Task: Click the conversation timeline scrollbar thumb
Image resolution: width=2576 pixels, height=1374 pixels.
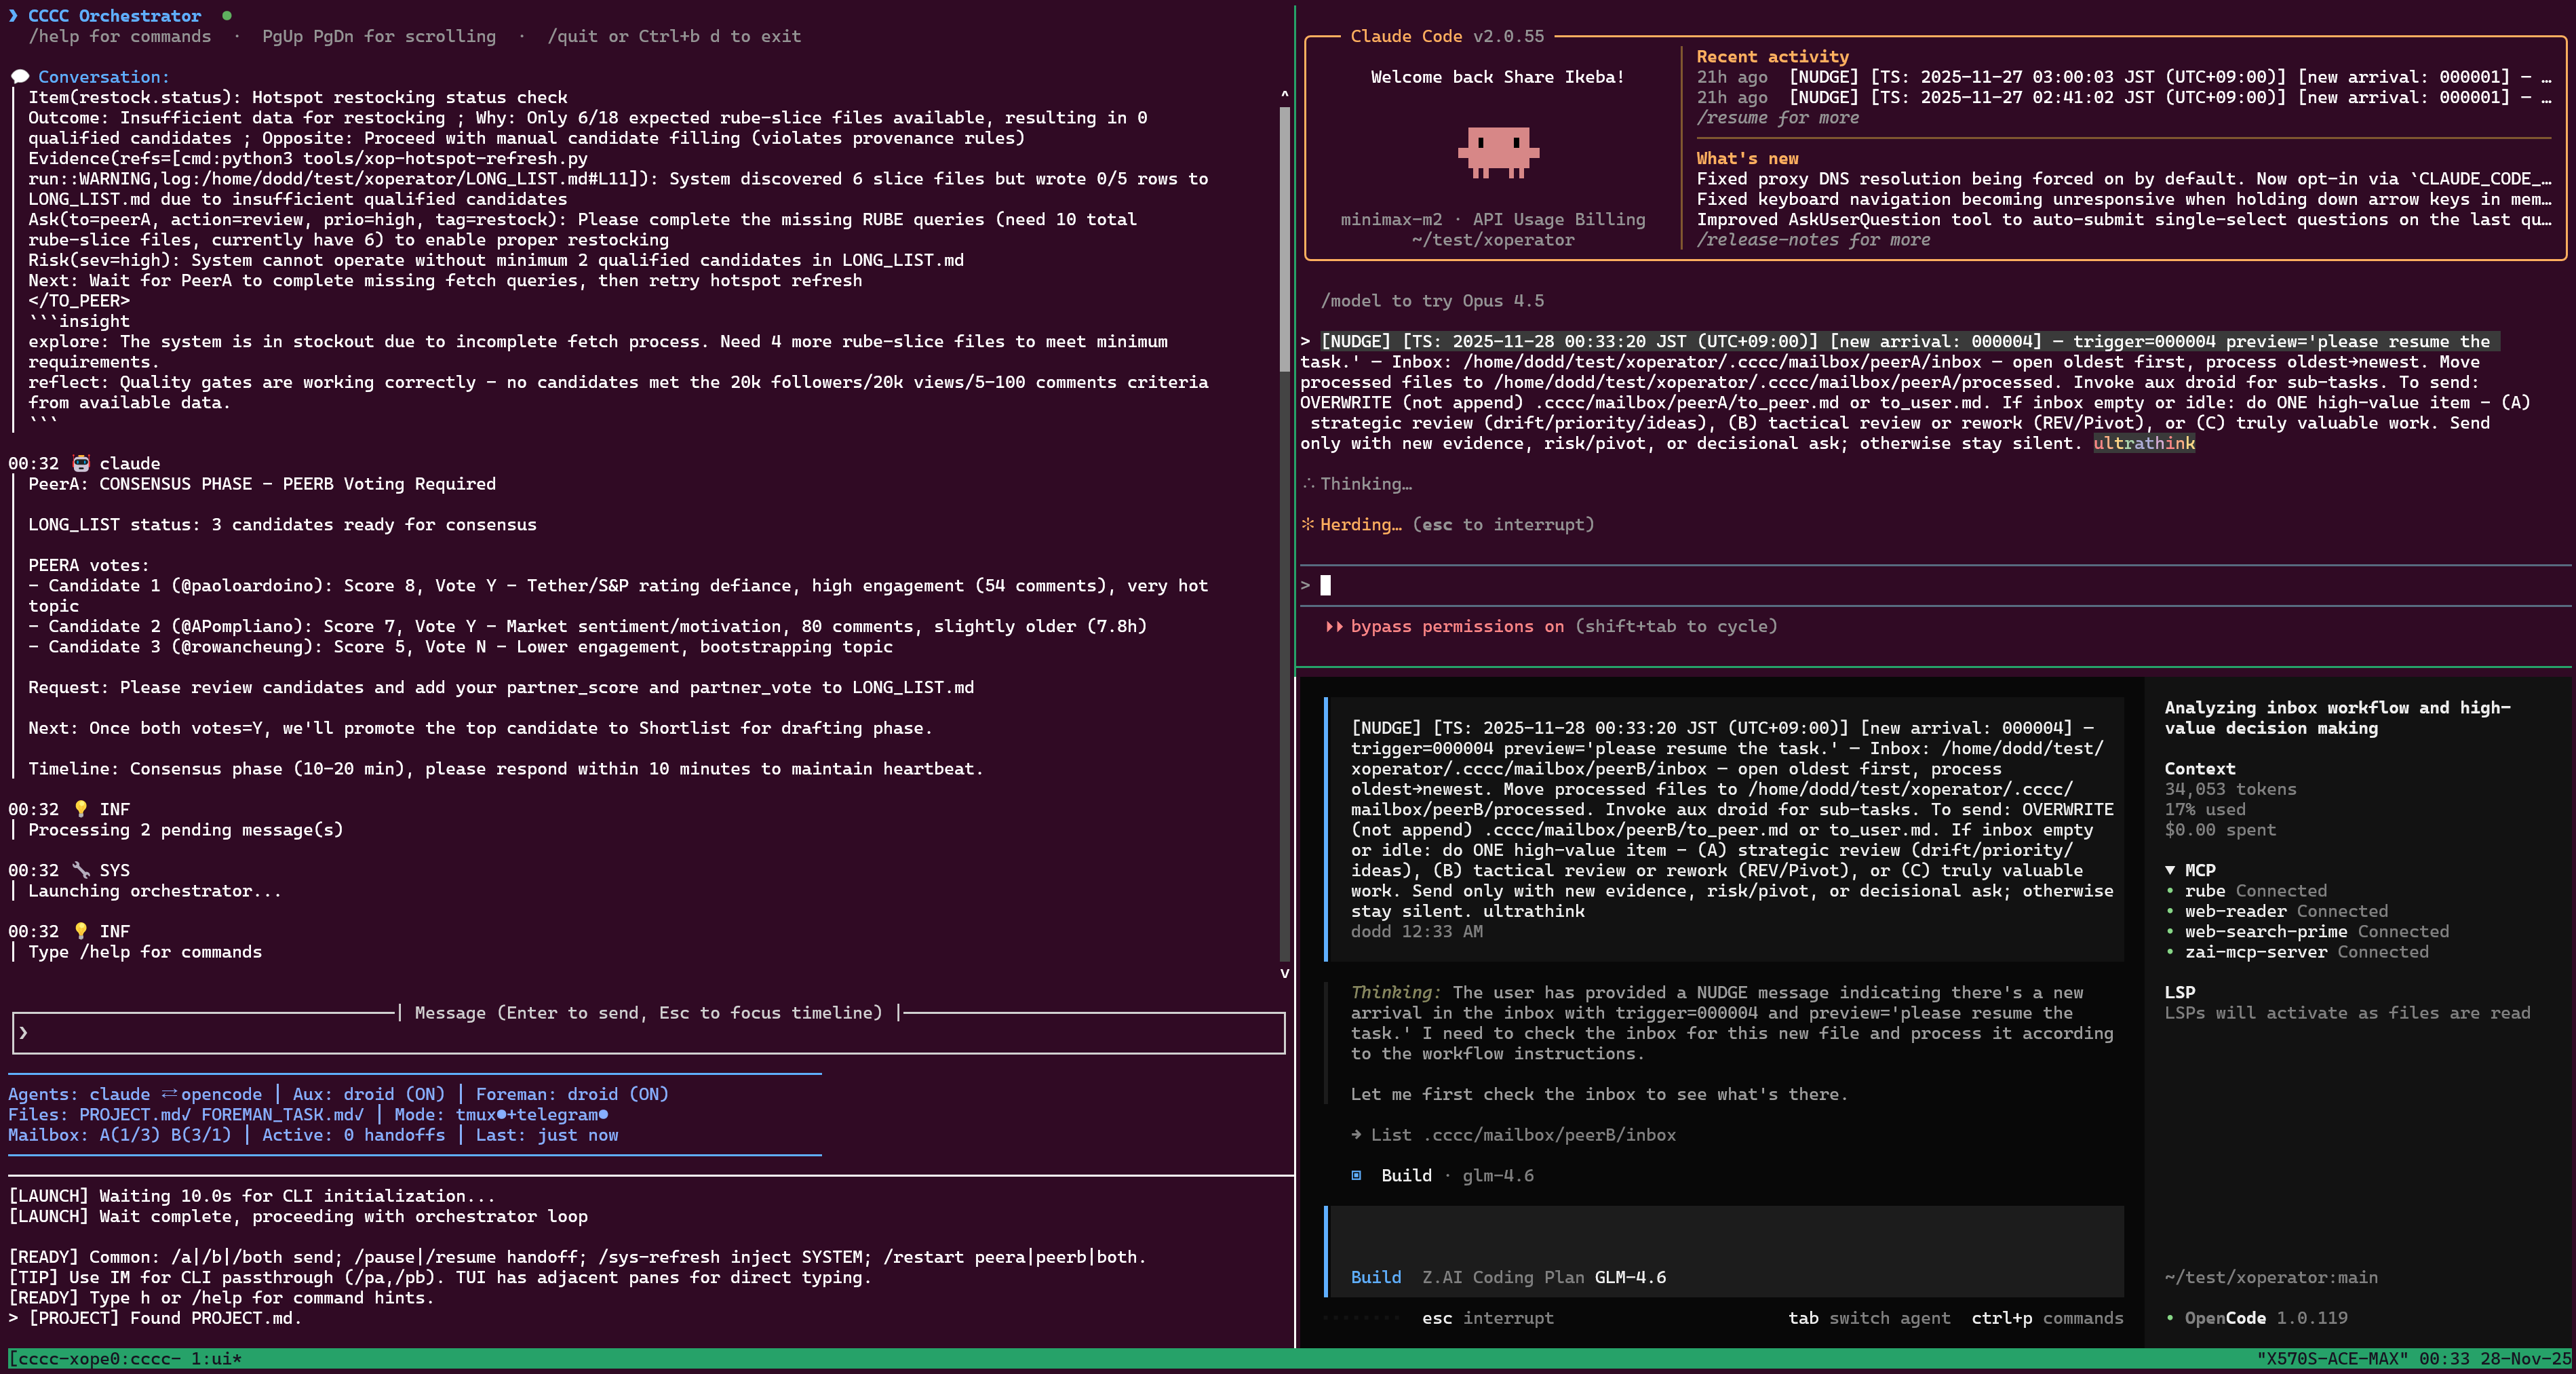Action: (1285, 240)
